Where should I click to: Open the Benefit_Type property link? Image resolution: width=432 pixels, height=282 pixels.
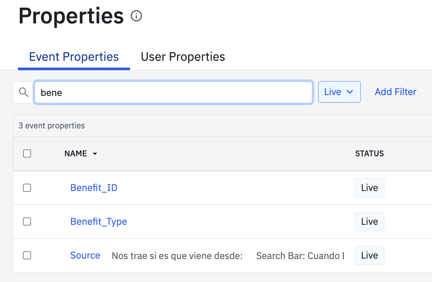click(x=99, y=222)
